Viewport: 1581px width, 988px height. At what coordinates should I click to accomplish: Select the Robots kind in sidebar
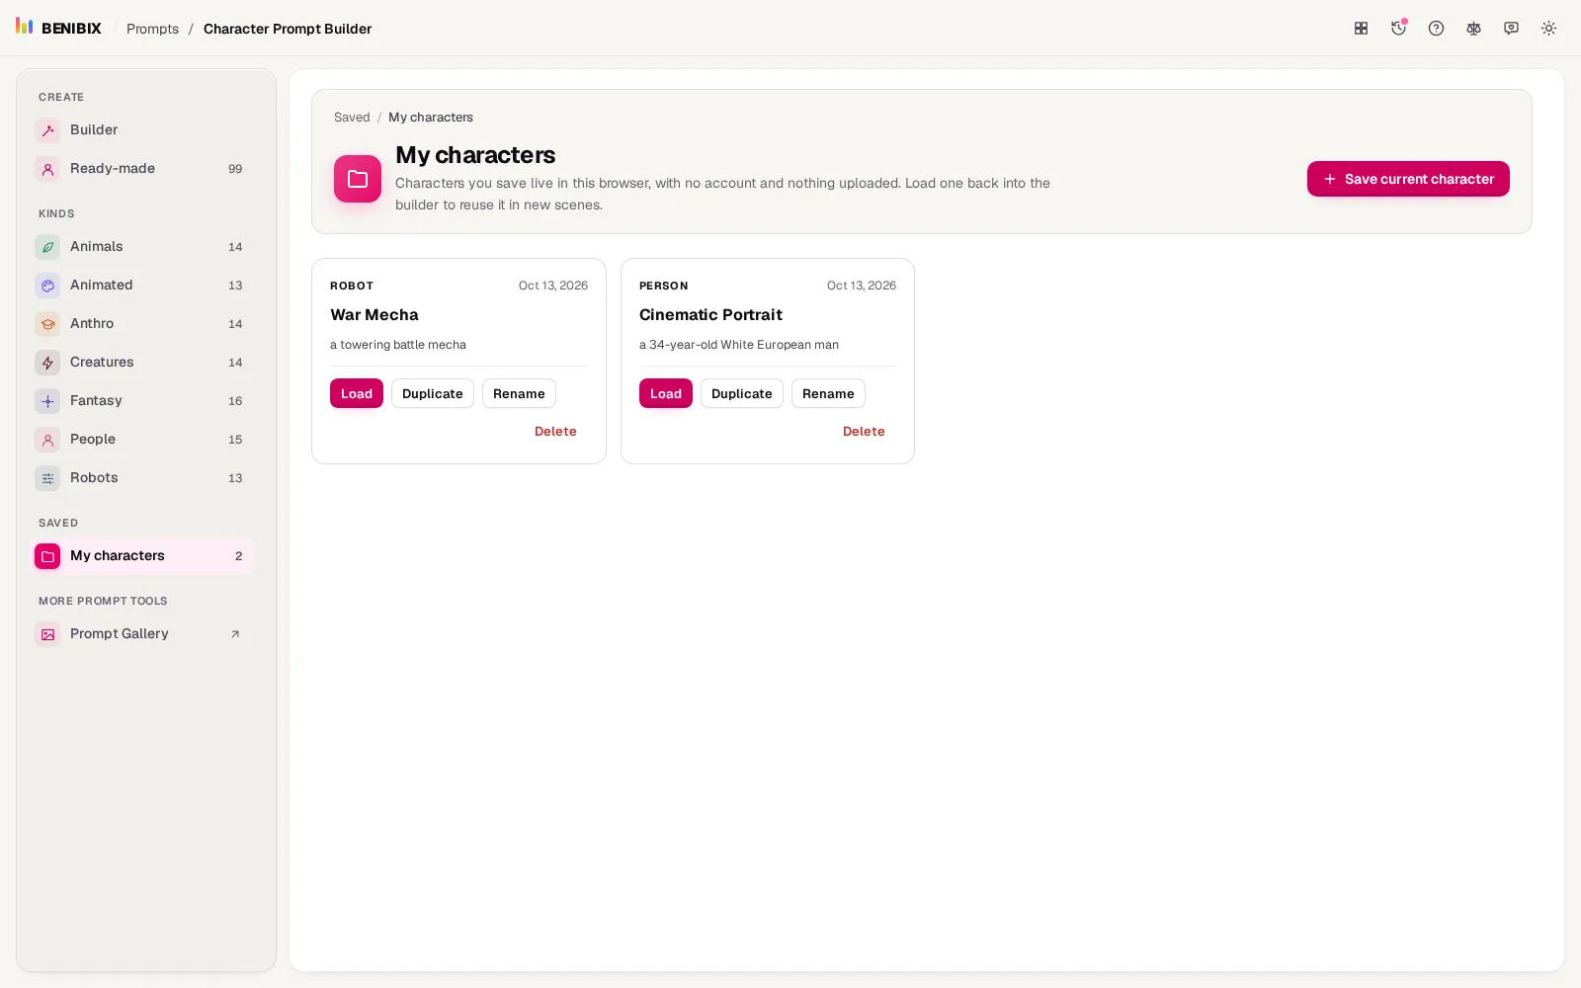click(144, 478)
